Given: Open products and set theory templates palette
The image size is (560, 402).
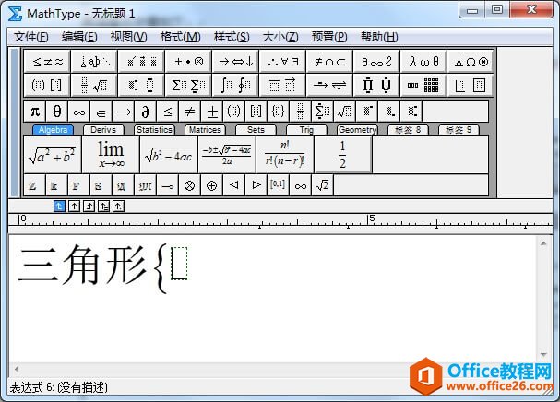Looking at the screenshot, I should [376, 86].
